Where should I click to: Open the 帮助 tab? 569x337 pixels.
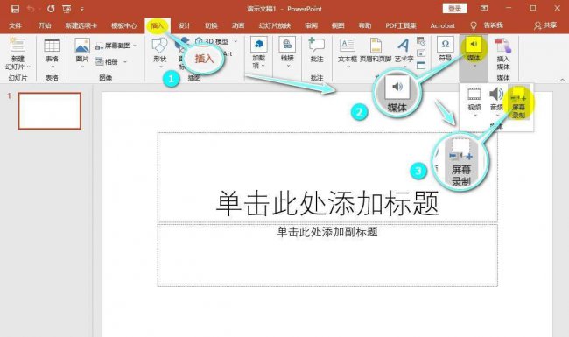[x=365, y=25]
